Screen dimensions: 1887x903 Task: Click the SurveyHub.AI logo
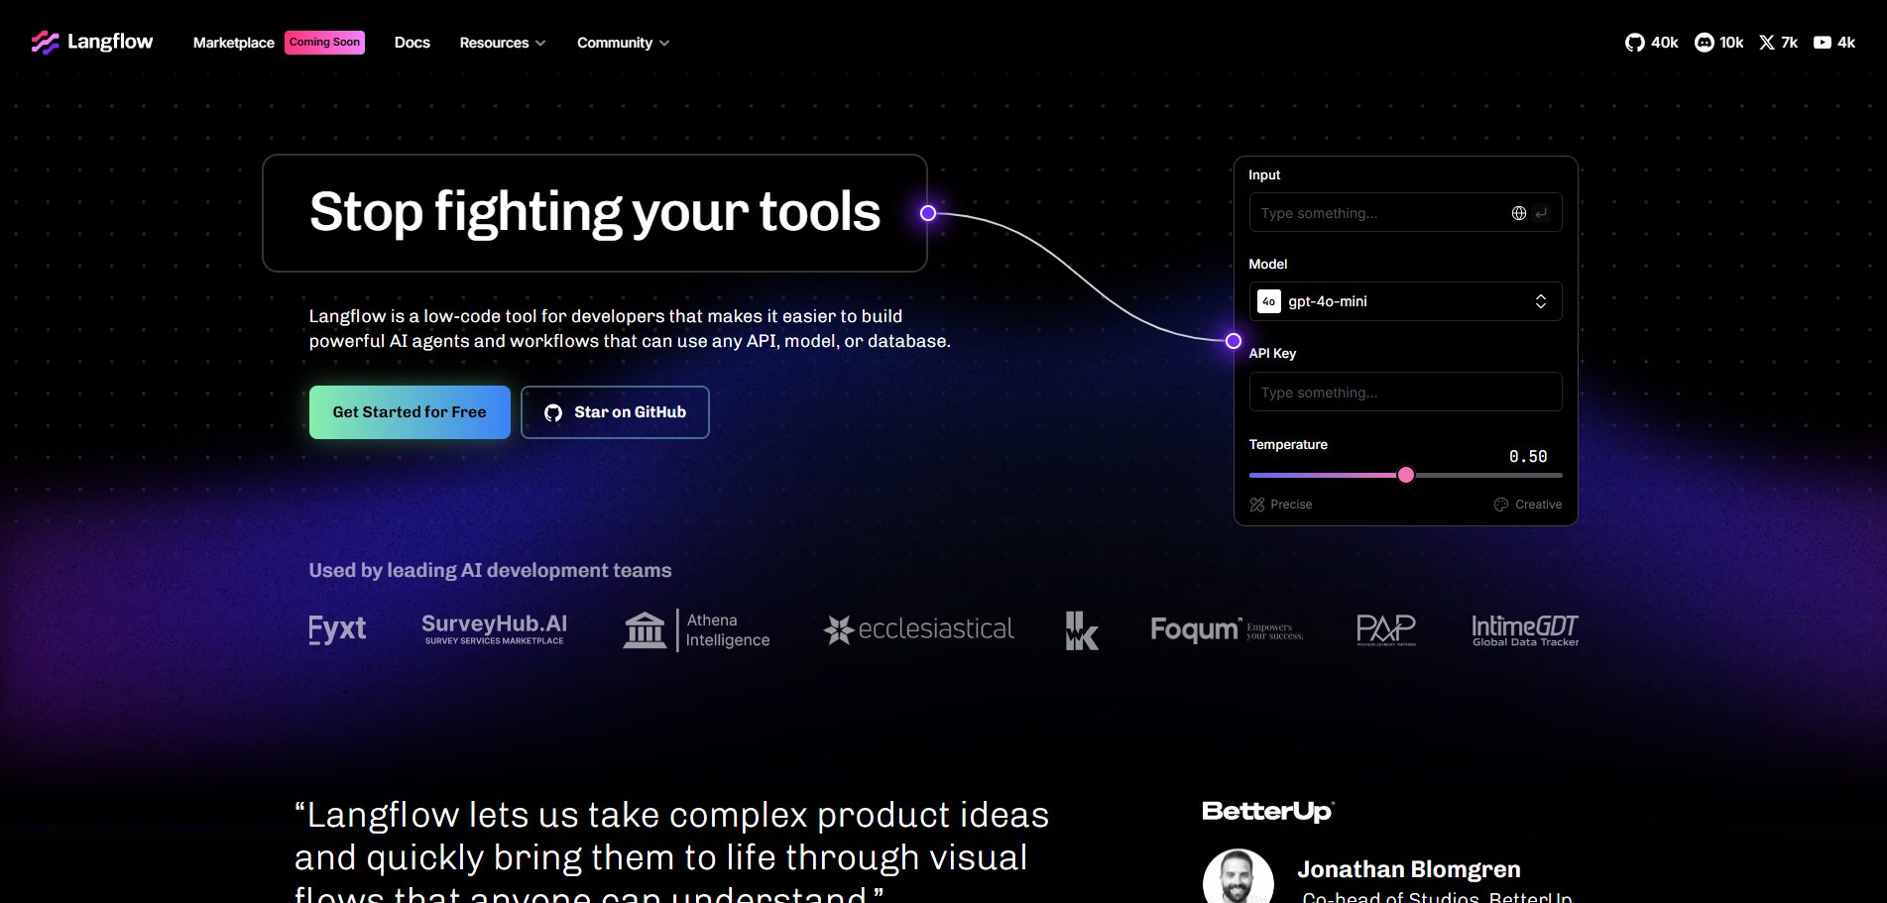[494, 629]
